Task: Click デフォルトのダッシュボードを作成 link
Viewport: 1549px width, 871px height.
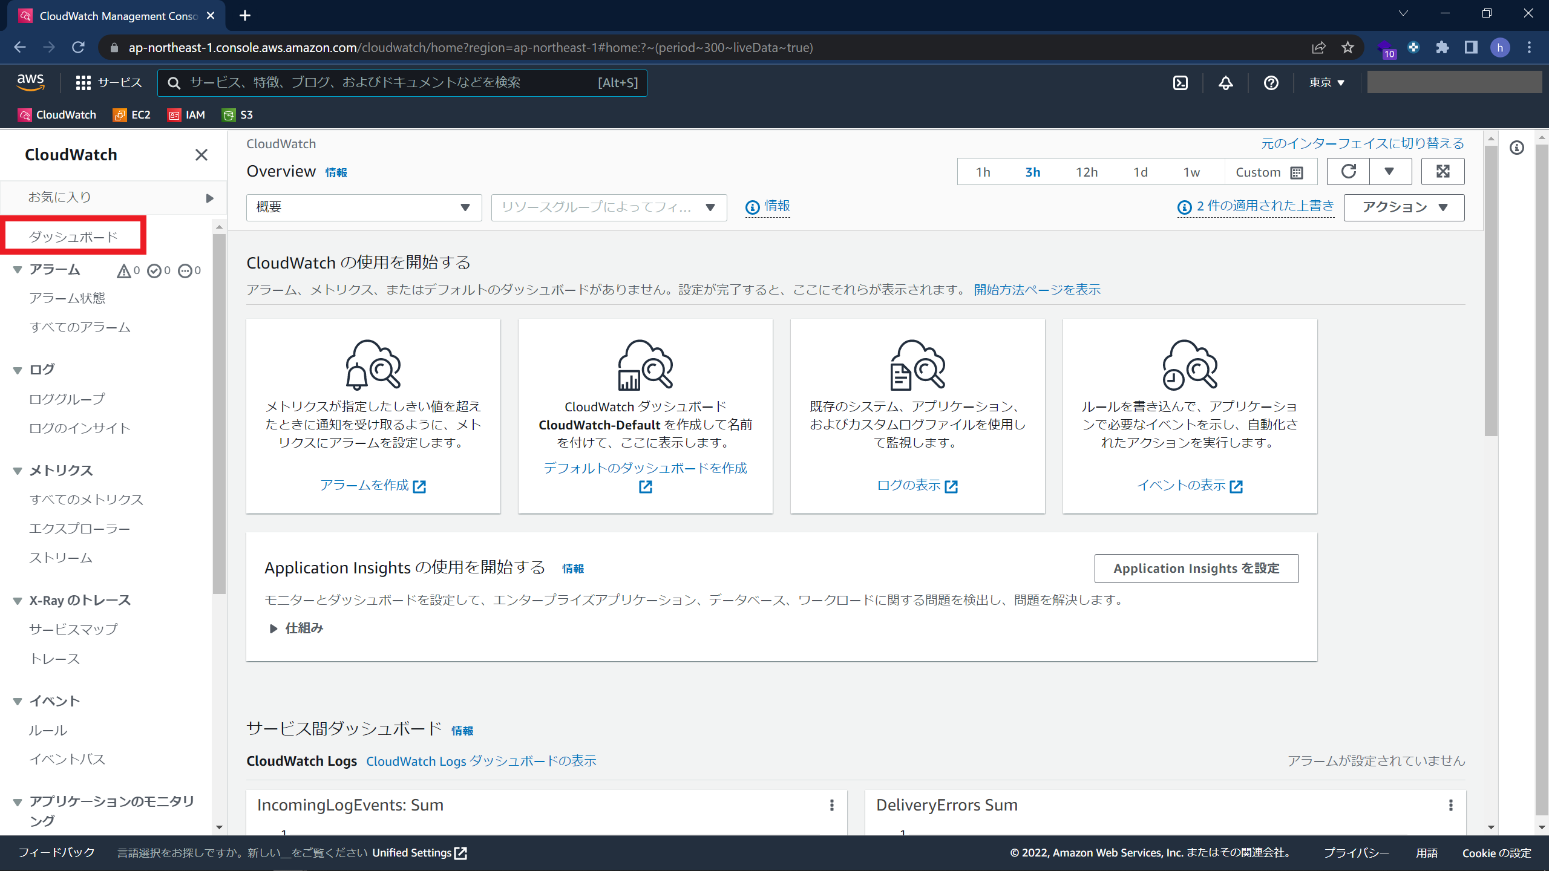Action: pyautogui.click(x=645, y=468)
